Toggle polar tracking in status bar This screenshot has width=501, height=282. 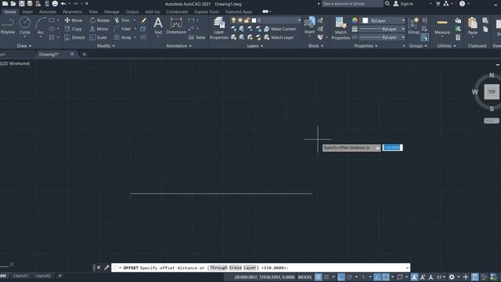[349, 277]
